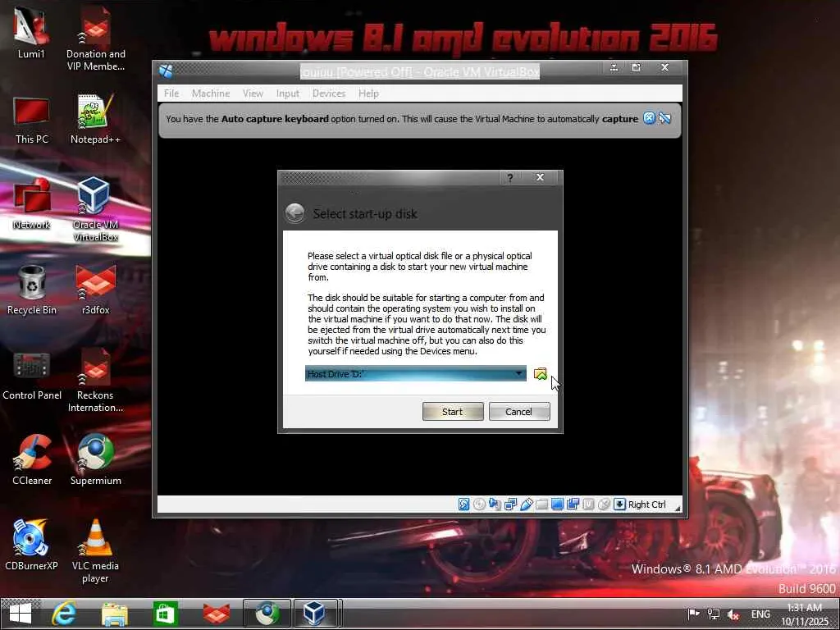Open the Devices menu

(329, 94)
